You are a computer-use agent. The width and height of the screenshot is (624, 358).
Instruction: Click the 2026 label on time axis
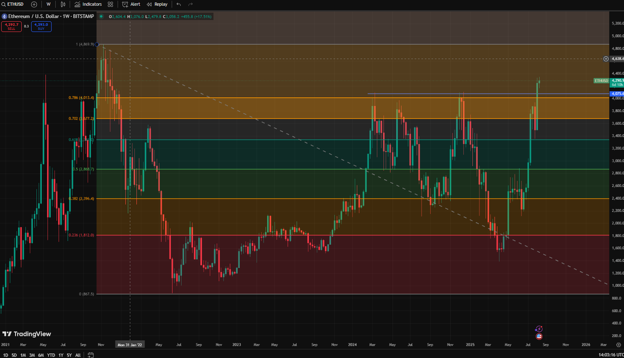pos(586,344)
